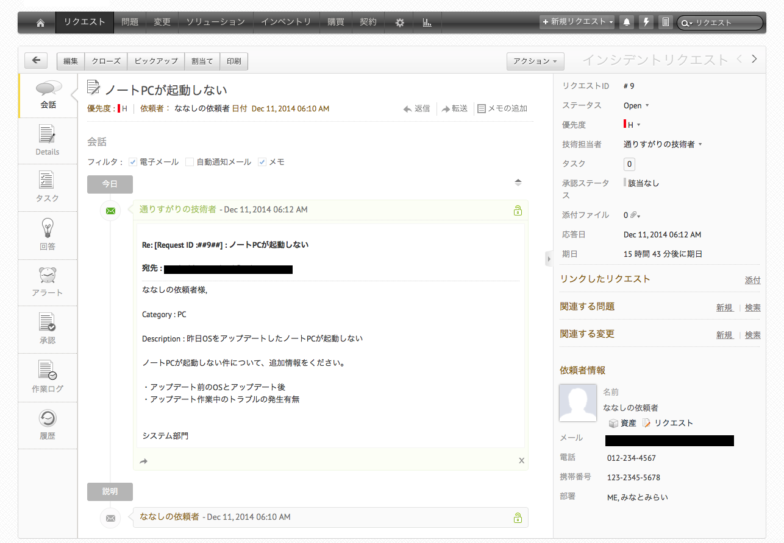Switch to the Details side tab
This screenshot has height=543, width=784.
[48, 141]
